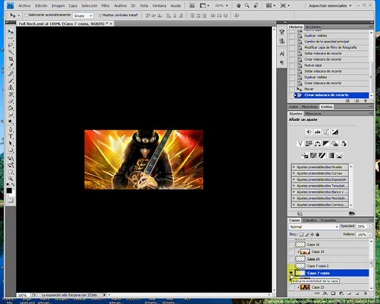The height and width of the screenshot is (304, 380).
Task: Check Seleccionar automáticamente checkbox
Action: pyautogui.click(x=26, y=15)
